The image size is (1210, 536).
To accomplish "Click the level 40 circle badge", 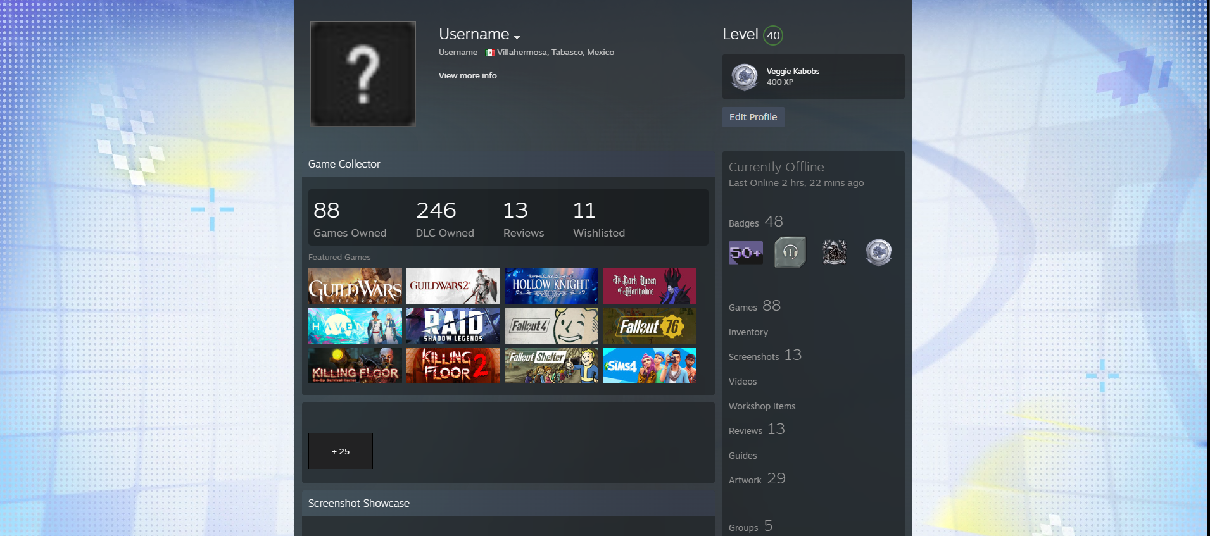I will [x=773, y=35].
